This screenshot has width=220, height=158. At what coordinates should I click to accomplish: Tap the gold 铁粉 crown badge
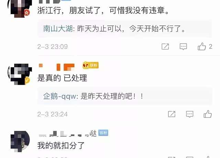point(90,65)
